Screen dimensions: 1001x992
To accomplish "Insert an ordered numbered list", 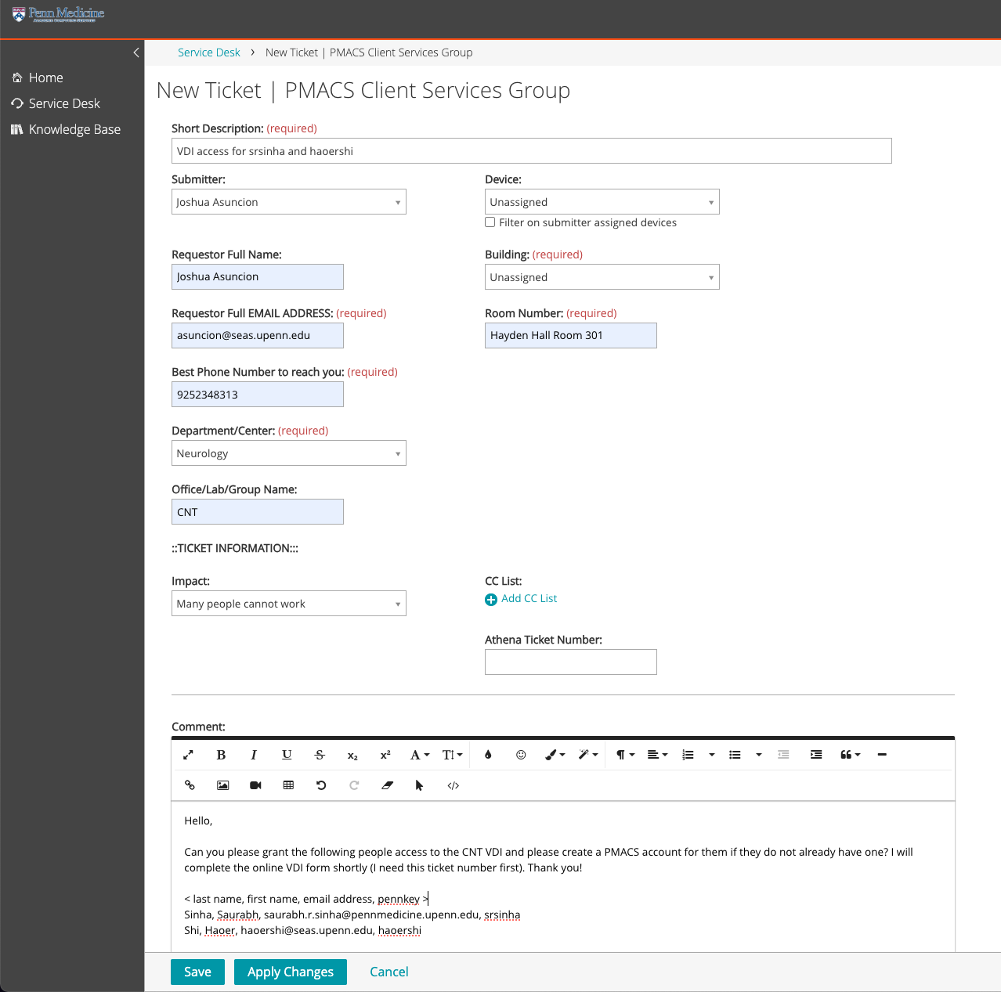I will (x=688, y=755).
